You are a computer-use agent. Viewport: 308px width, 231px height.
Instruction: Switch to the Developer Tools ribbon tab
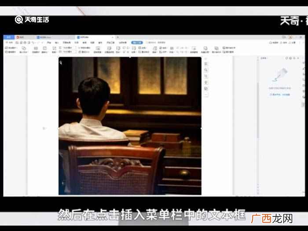pos(110,42)
